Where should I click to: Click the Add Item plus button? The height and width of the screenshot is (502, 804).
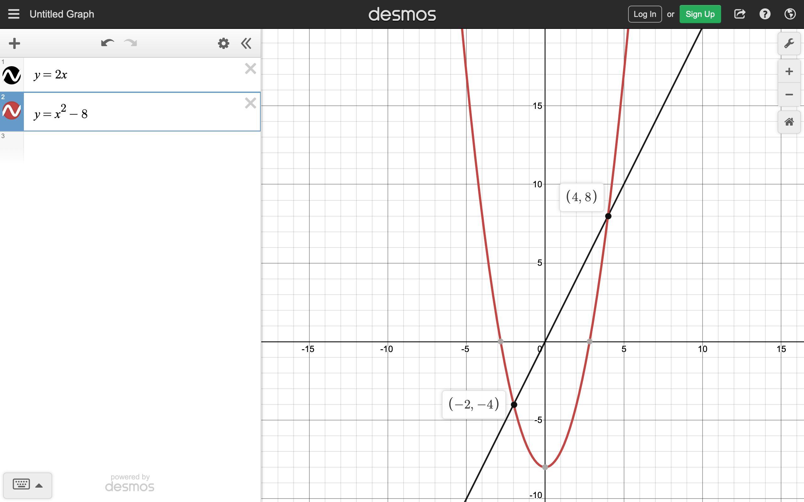point(14,44)
